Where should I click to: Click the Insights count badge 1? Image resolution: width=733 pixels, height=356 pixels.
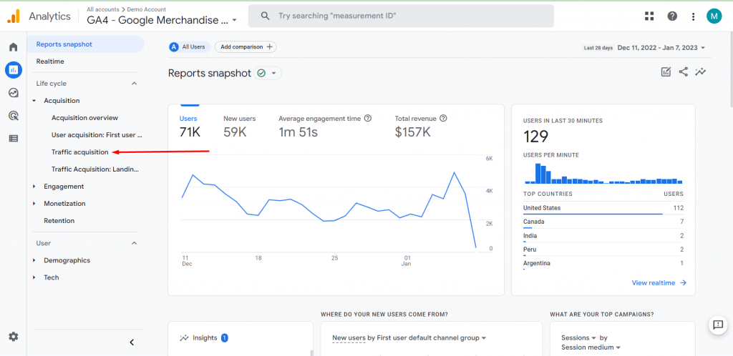coord(224,338)
